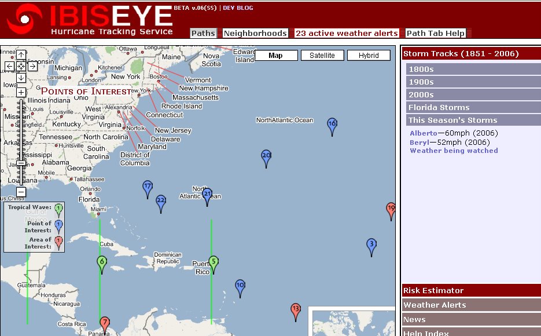Click the map zoom level slider handle
Image resolution: width=541 pixels, height=336 pixels.
pos(21,163)
